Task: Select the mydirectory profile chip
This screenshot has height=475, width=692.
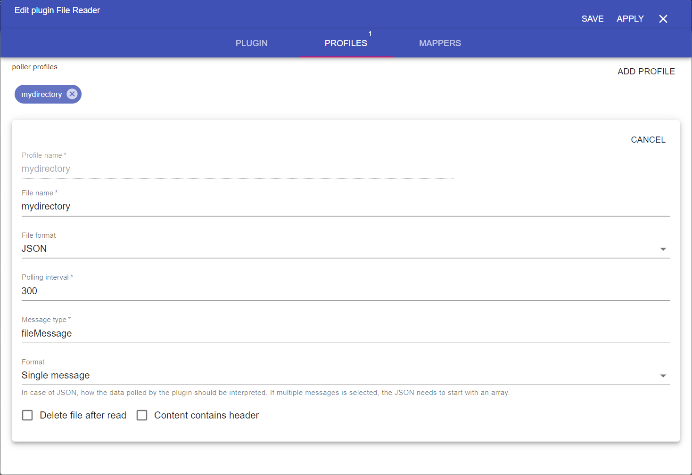Action: point(41,95)
